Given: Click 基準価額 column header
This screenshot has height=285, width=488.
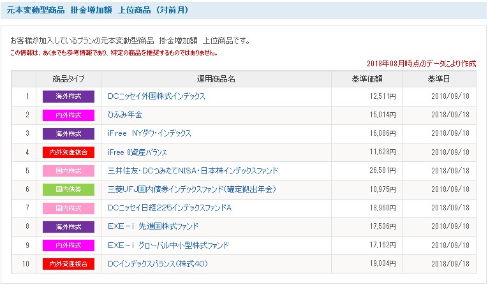Looking at the screenshot, I should tap(367, 79).
